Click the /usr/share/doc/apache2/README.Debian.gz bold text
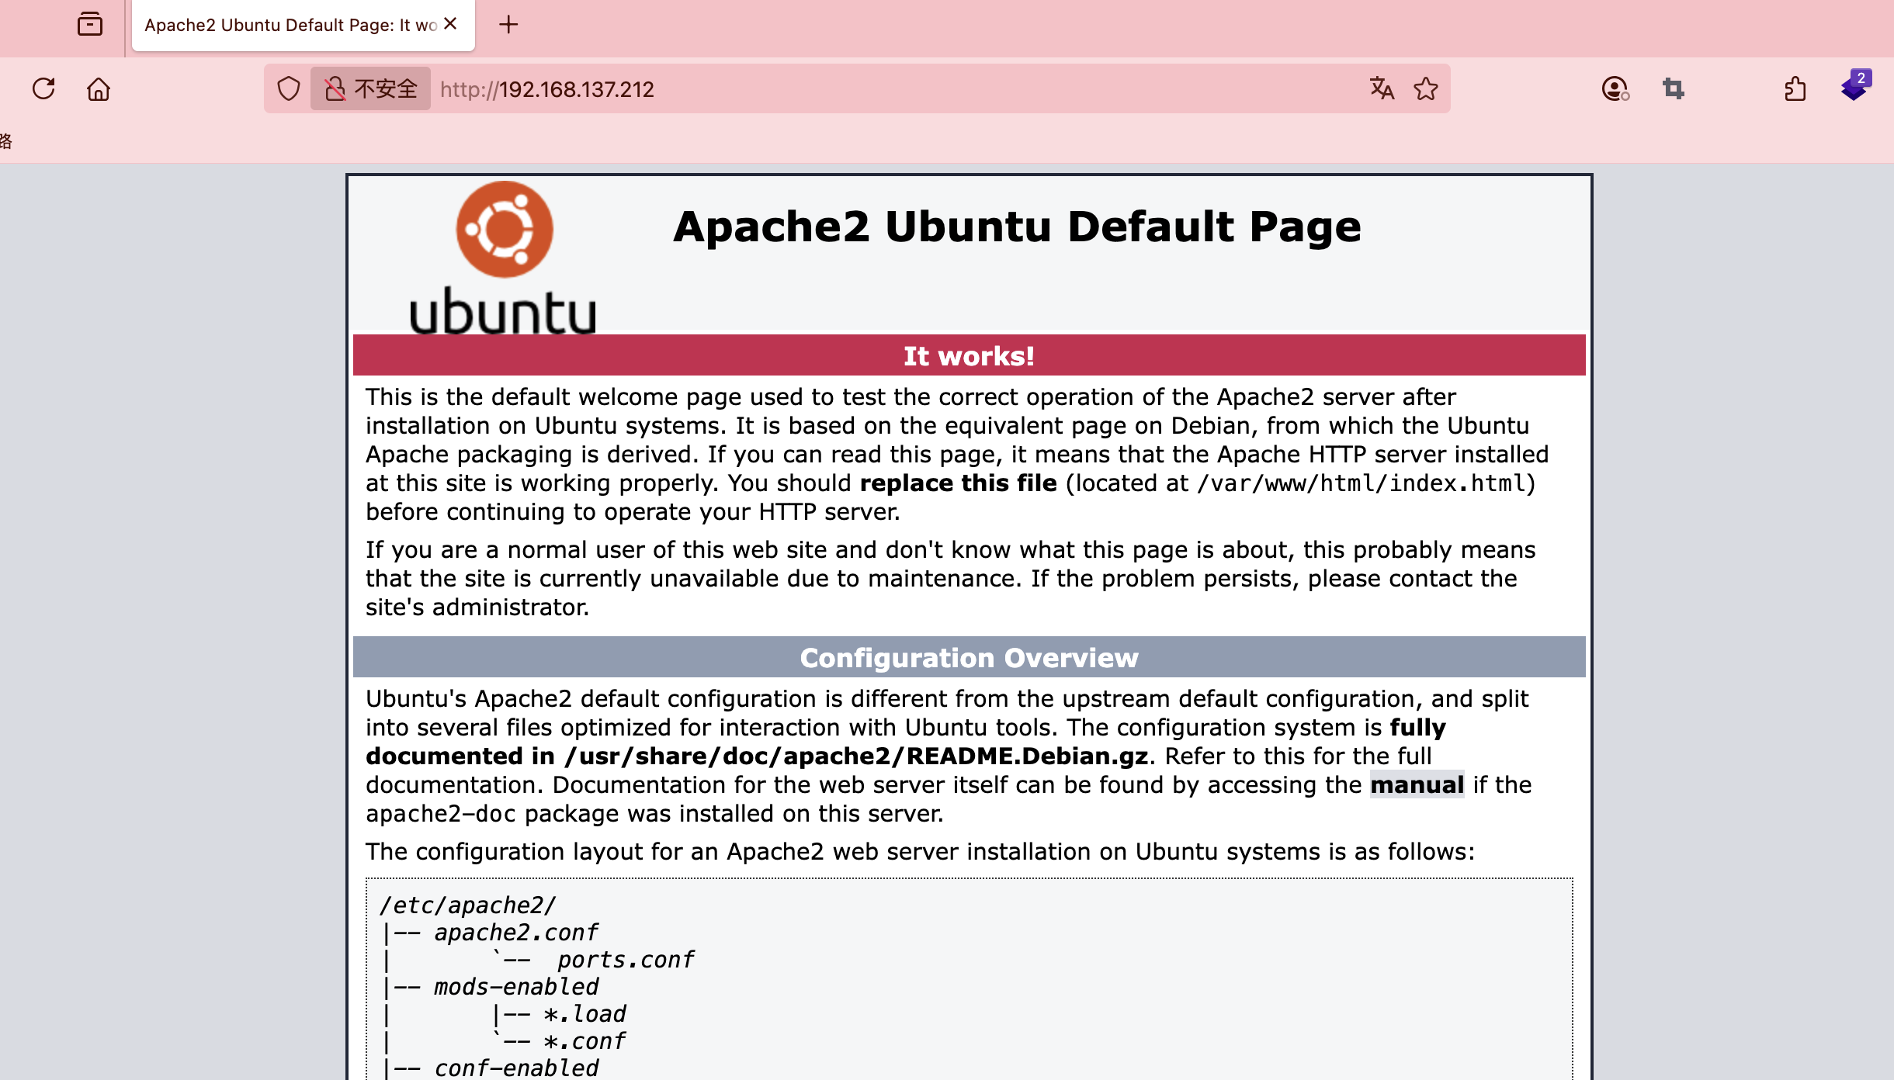Viewport: 1894px width, 1080px height. (x=856, y=756)
